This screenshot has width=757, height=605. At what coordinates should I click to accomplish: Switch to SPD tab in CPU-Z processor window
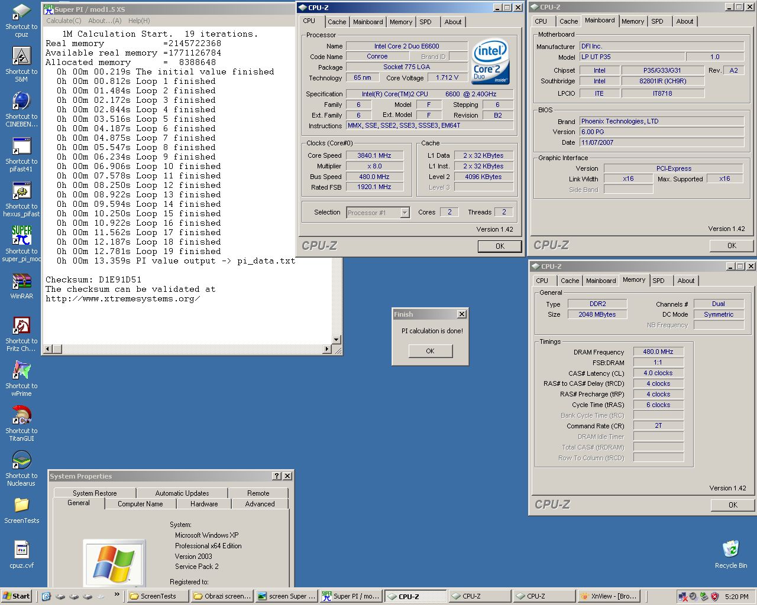pos(426,22)
